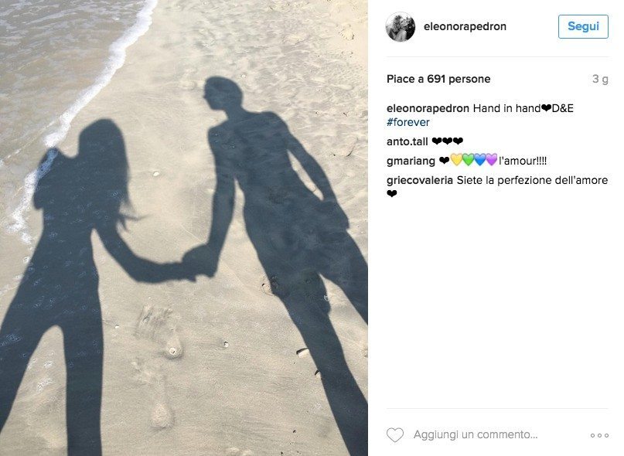
Task: Click the Hand in hand caption text
Action: (x=506, y=108)
